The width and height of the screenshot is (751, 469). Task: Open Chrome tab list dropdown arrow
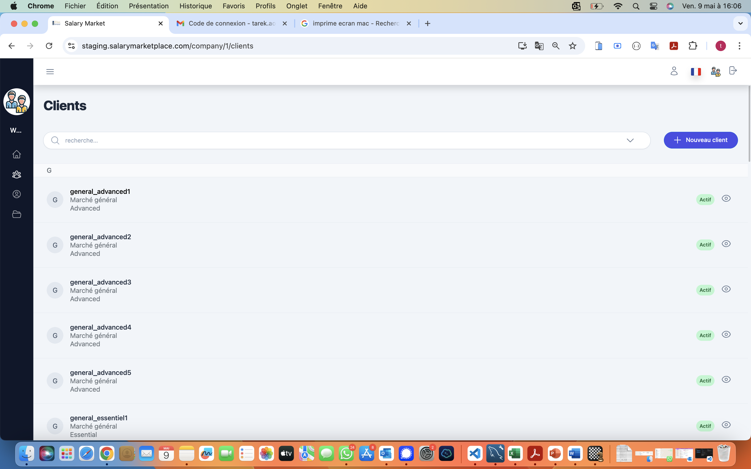pyautogui.click(x=740, y=23)
